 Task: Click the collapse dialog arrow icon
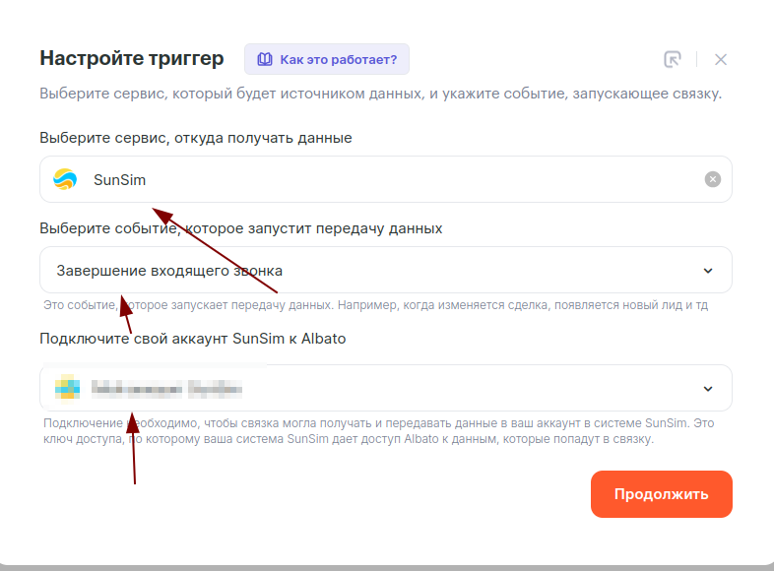(673, 59)
